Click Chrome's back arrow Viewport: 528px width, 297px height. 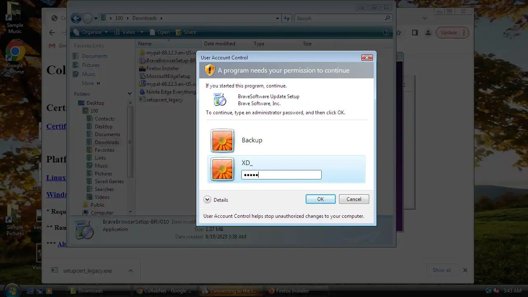[x=52, y=33]
